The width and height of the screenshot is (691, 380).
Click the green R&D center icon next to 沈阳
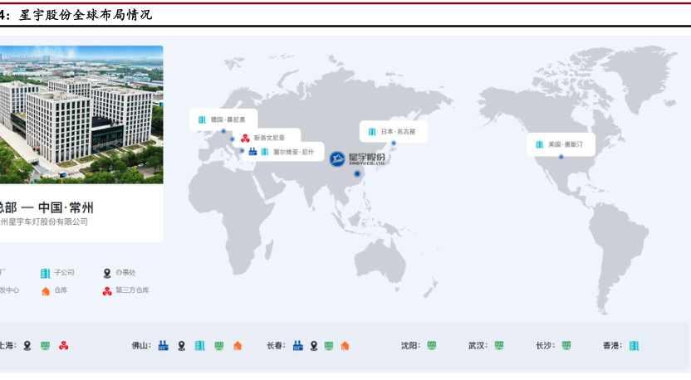(x=432, y=345)
